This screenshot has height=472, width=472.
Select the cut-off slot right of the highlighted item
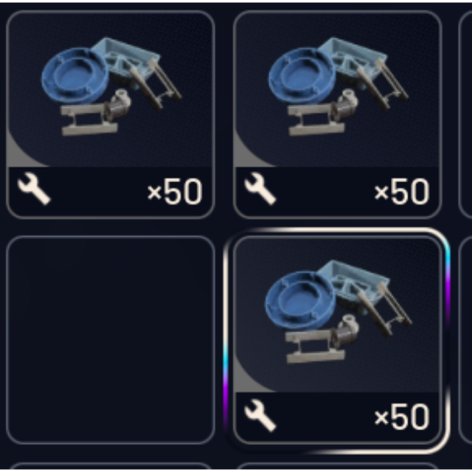(x=465, y=340)
